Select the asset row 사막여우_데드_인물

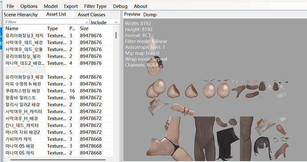[x=59, y=49]
